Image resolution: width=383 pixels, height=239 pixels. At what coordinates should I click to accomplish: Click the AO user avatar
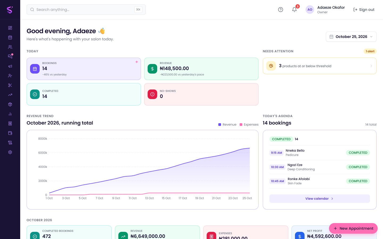click(310, 10)
